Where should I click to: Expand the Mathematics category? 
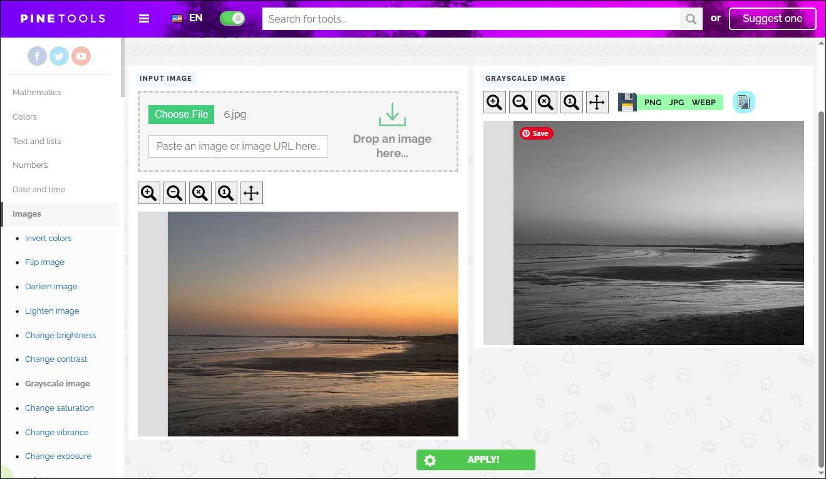(x=36, y=92)
